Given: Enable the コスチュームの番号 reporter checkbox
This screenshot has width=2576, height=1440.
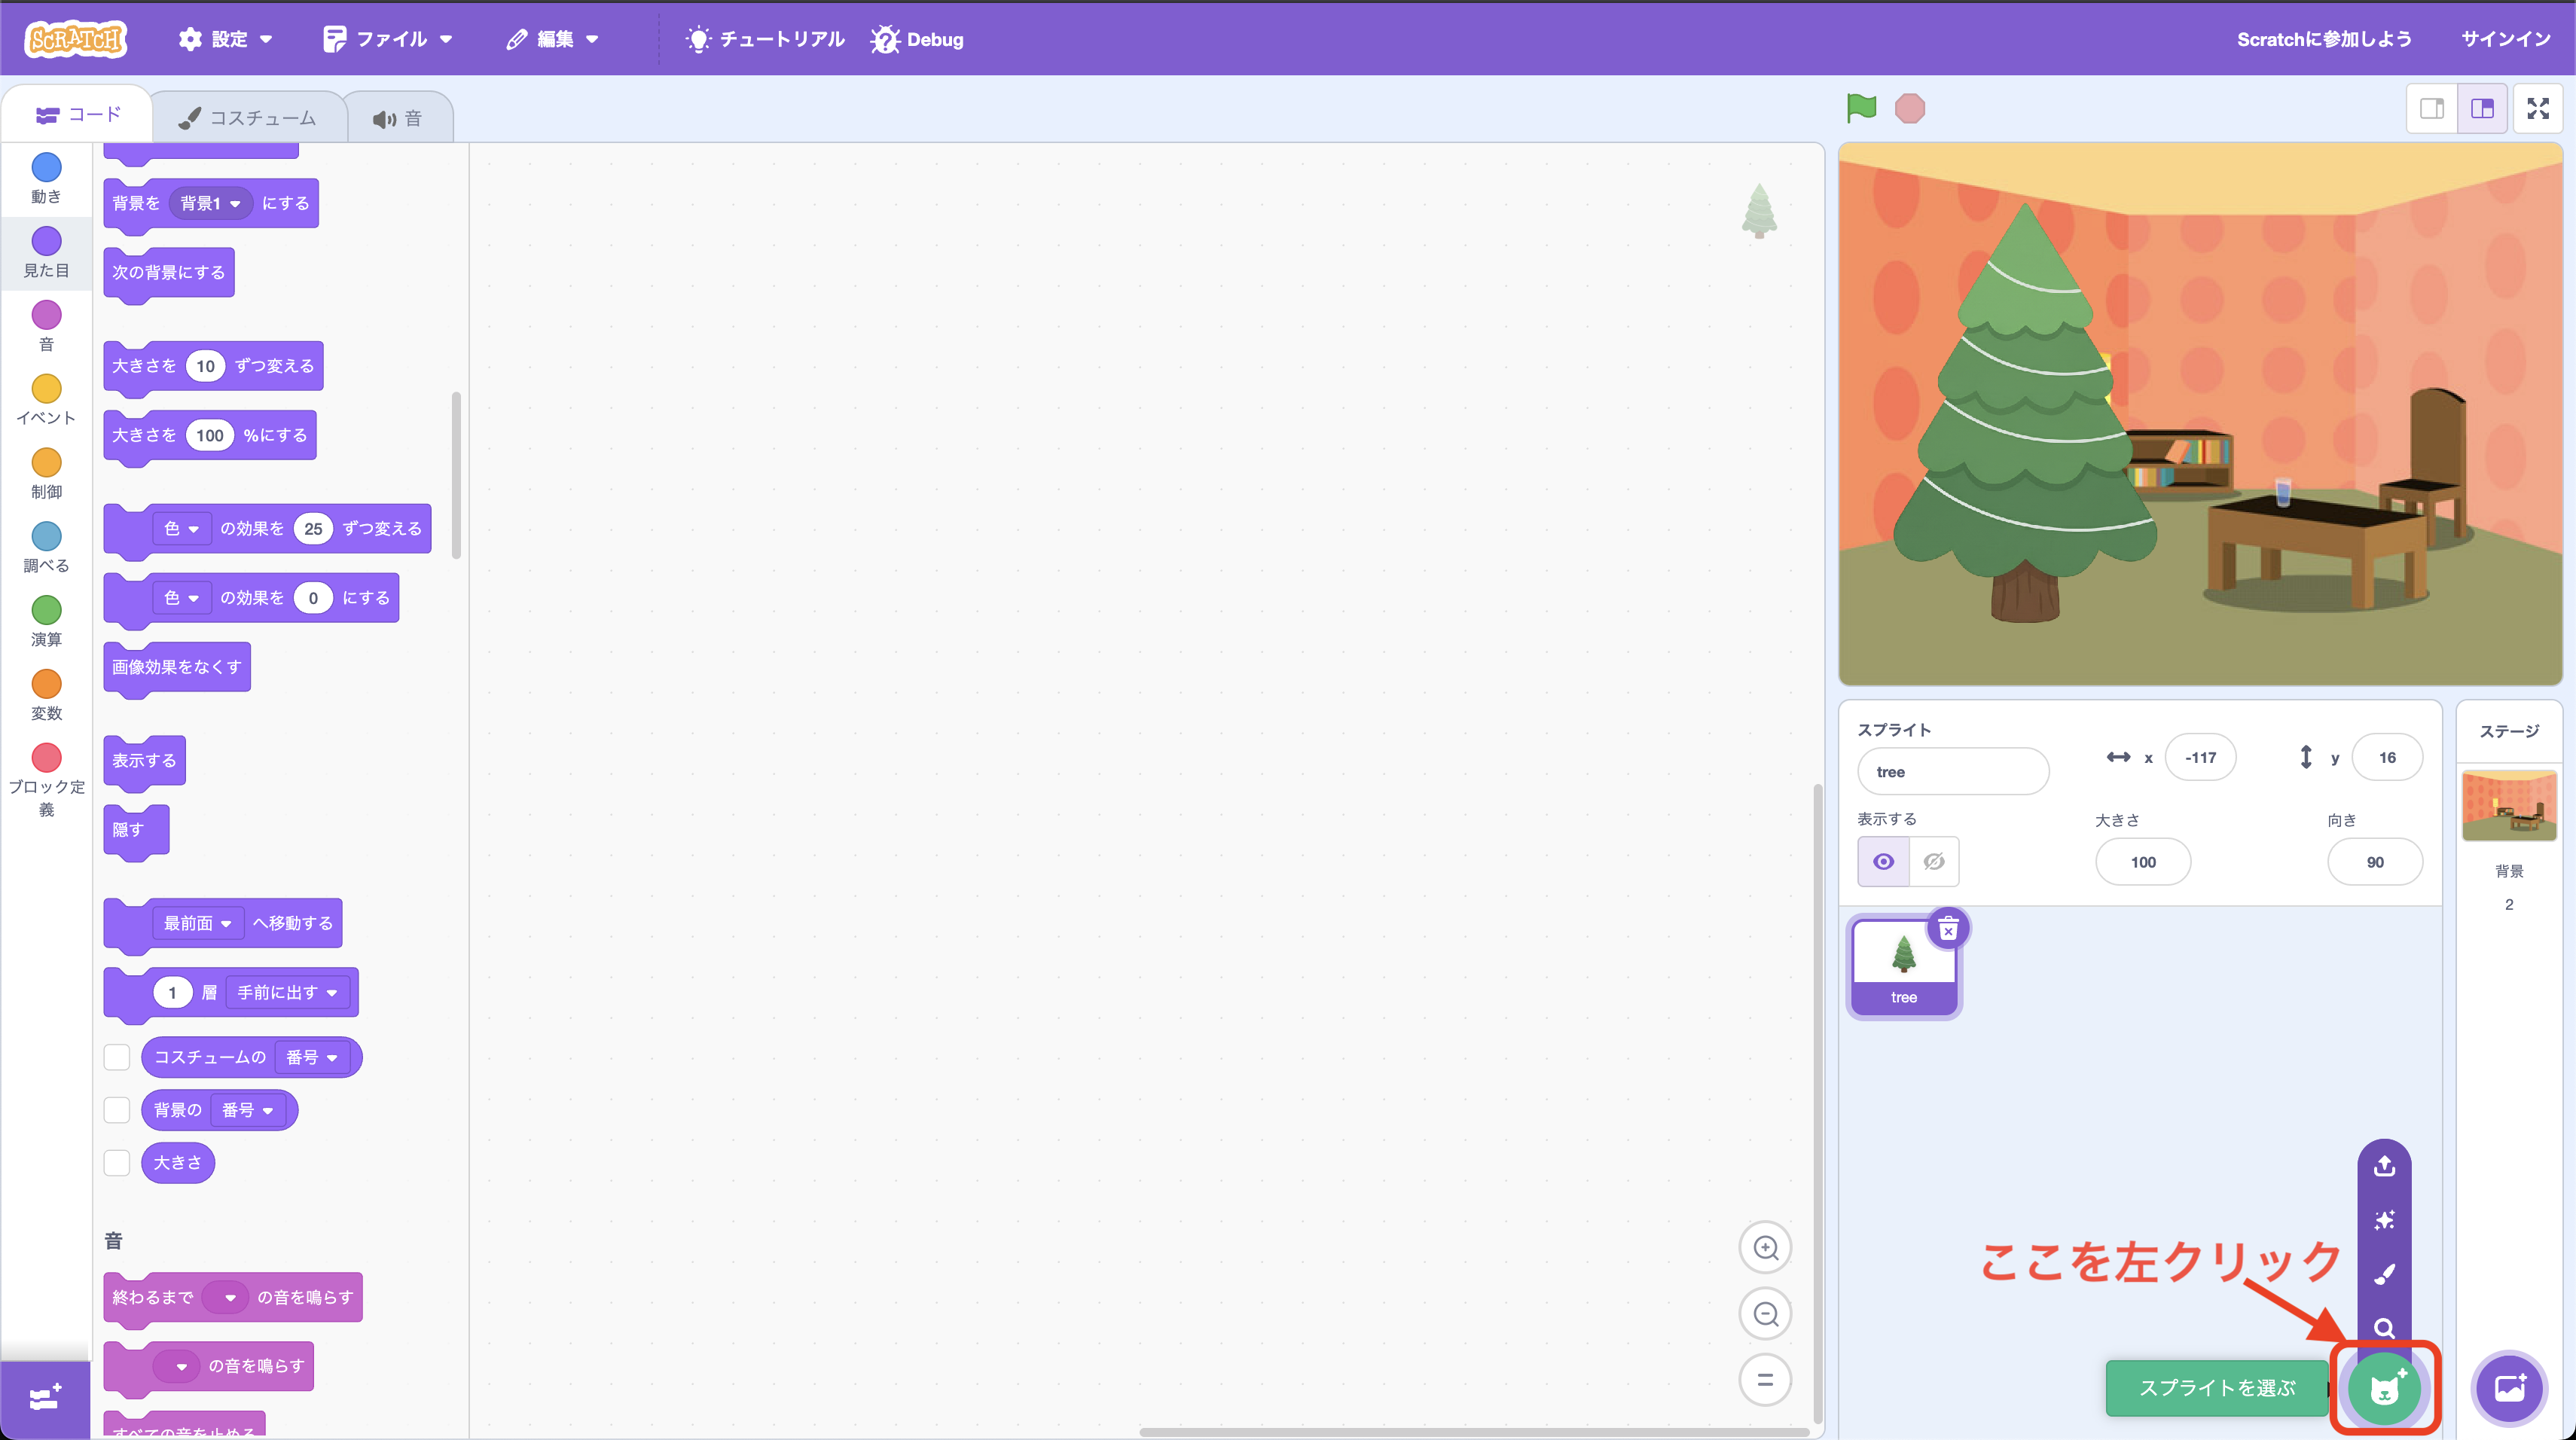Looking at the screenshot, I should (117, 1057).
